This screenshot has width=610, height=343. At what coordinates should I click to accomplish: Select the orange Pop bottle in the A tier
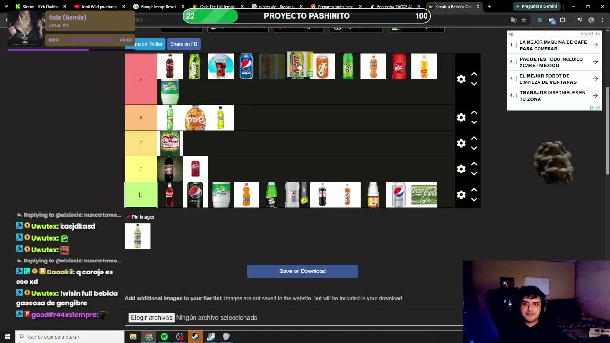coord(195,118)
